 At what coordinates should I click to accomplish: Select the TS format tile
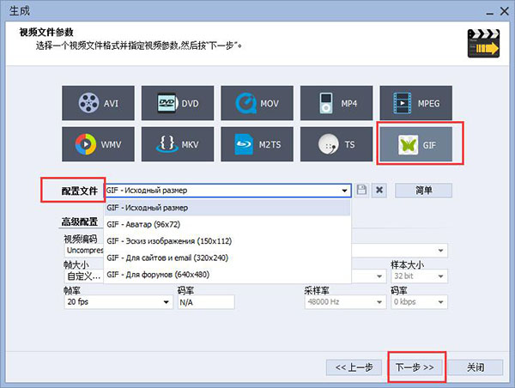point(336,144)
